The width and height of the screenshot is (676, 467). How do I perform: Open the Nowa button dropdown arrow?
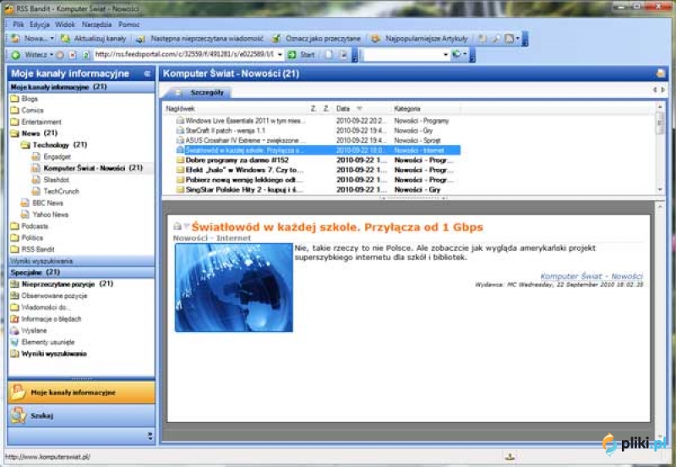[x=52, y=39]
